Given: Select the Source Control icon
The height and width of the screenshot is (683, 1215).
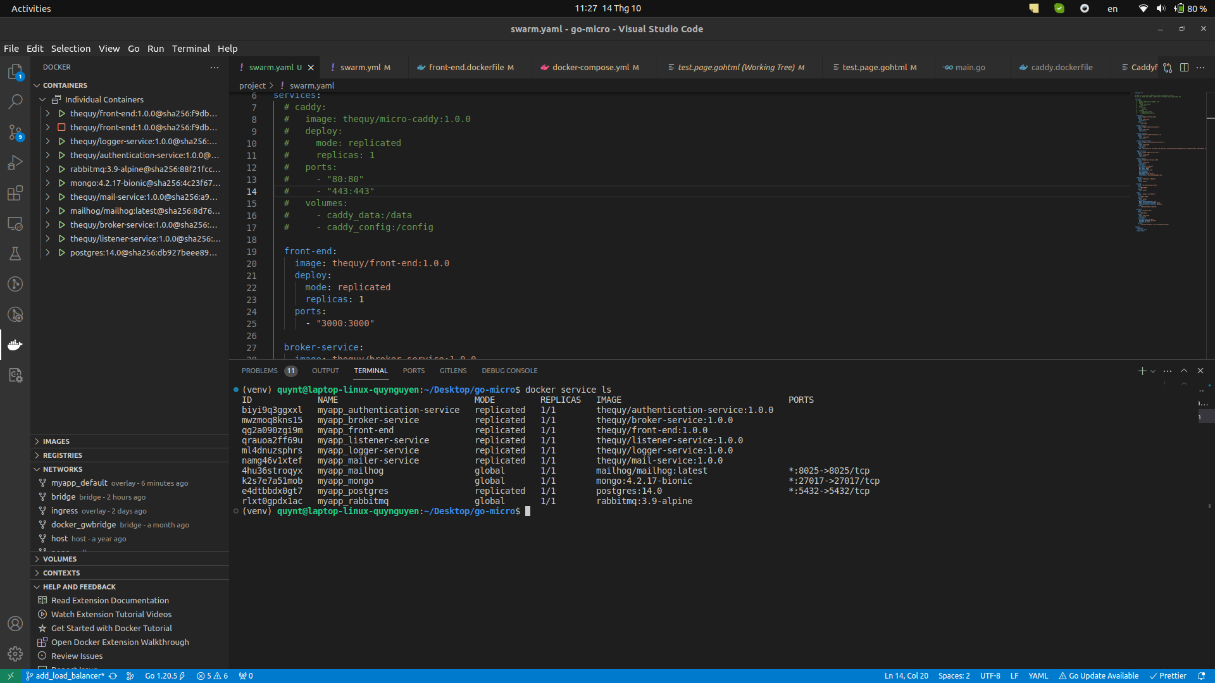Looking at the screenshot, I should click(x=15, y=133).
